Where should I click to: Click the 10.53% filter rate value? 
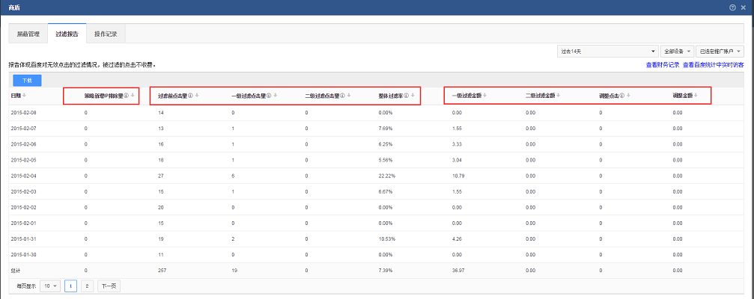pos(386,239)
